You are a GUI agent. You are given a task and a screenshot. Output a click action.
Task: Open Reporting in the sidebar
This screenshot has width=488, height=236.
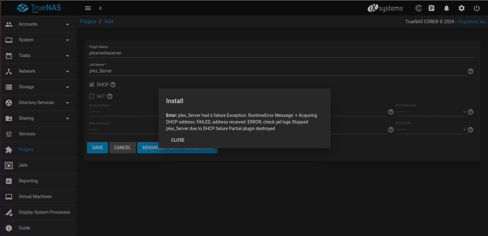[39, 181]
